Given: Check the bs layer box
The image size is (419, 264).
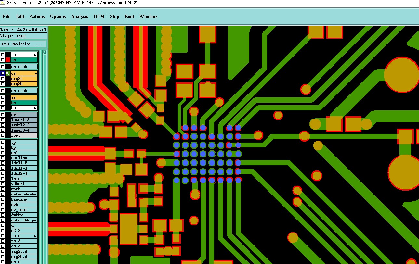Looking at the screenshot, I should click(3, 103).
